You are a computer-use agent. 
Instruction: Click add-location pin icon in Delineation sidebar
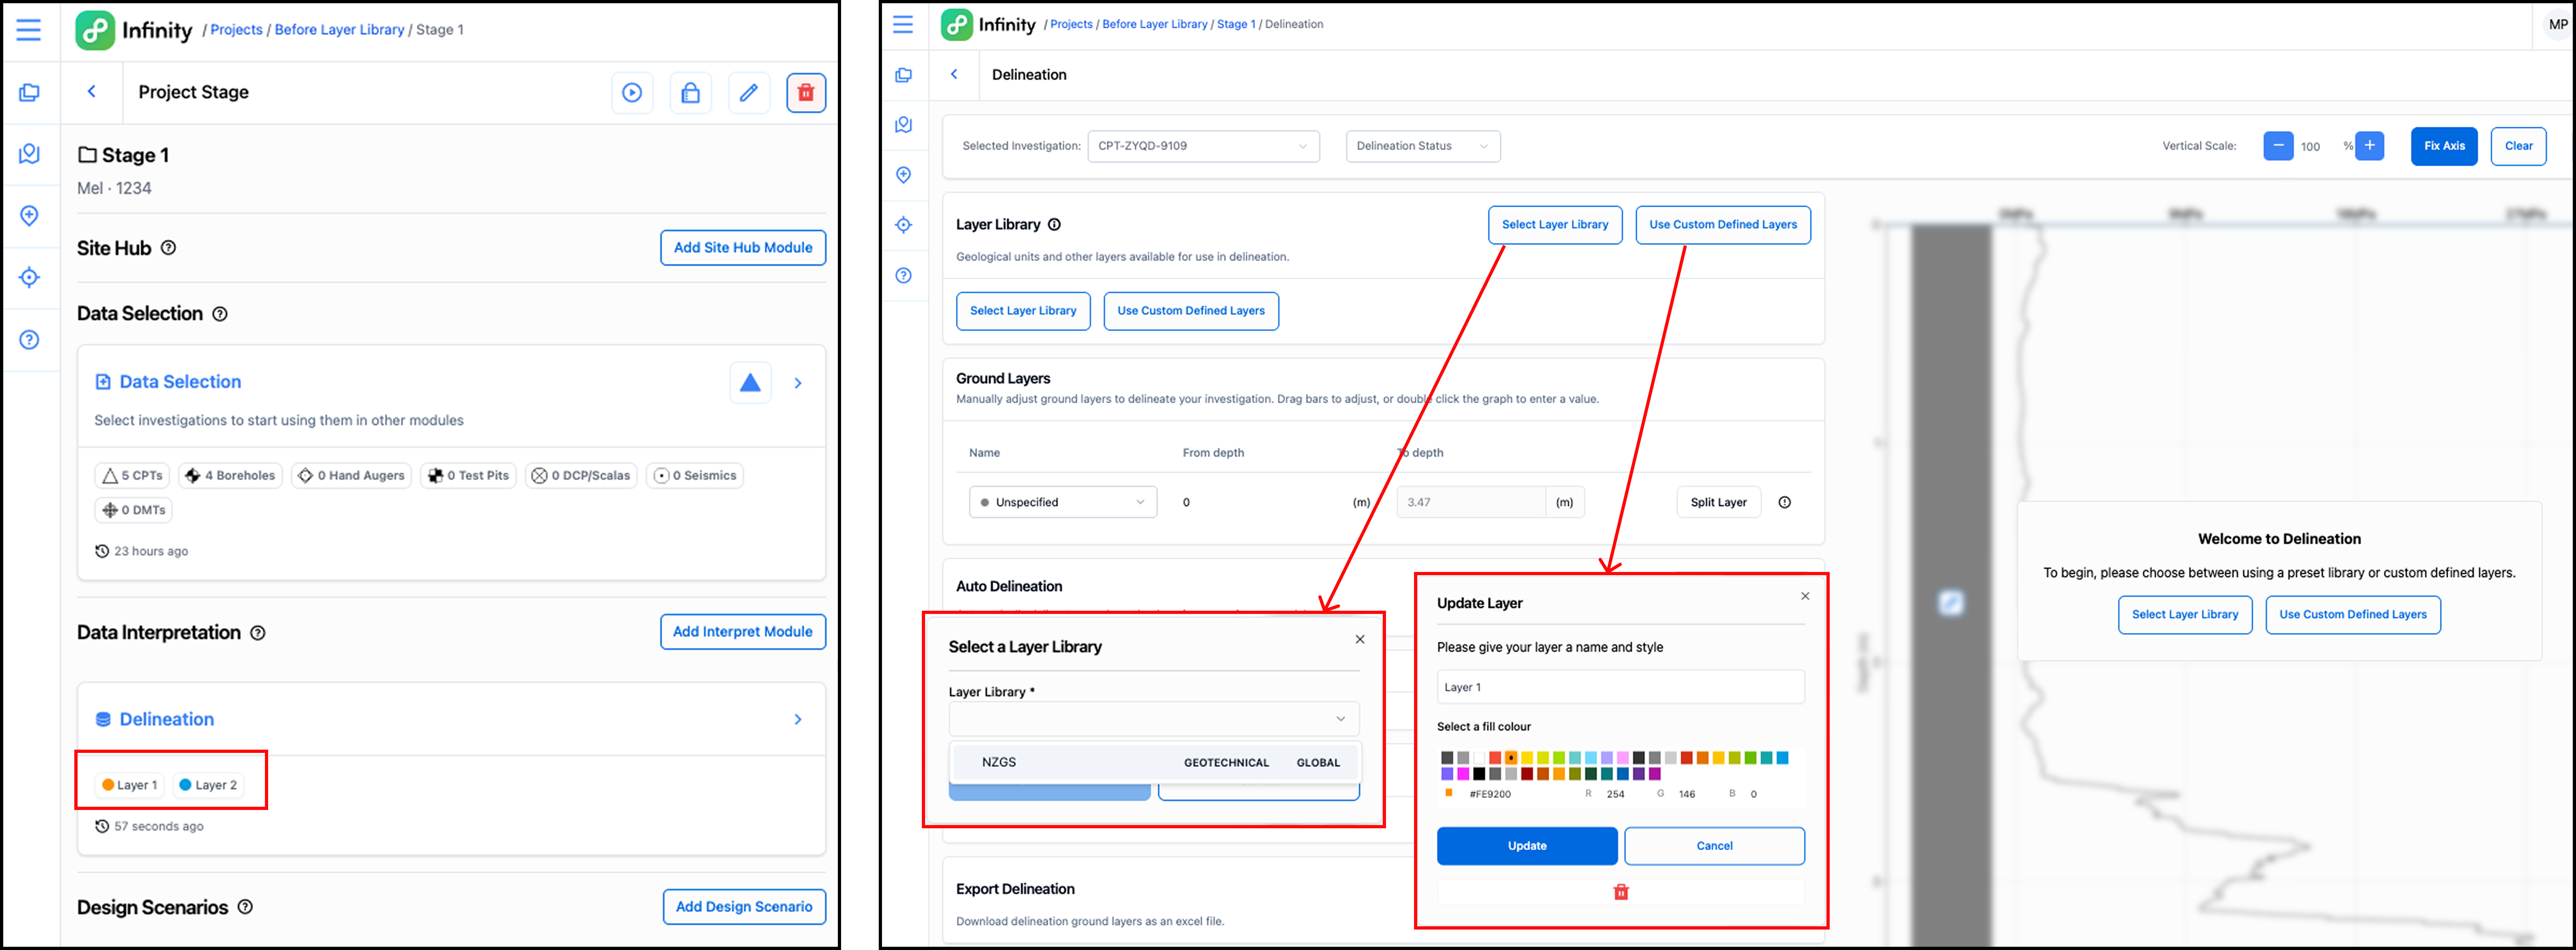[904, 175]
